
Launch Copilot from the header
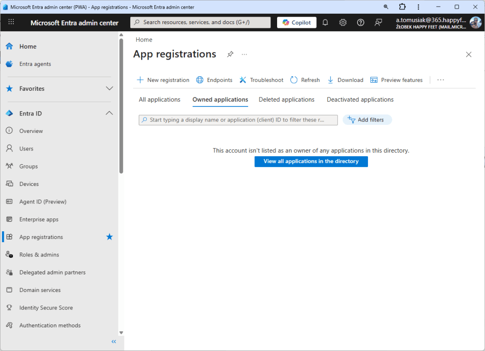pos(296,22)
